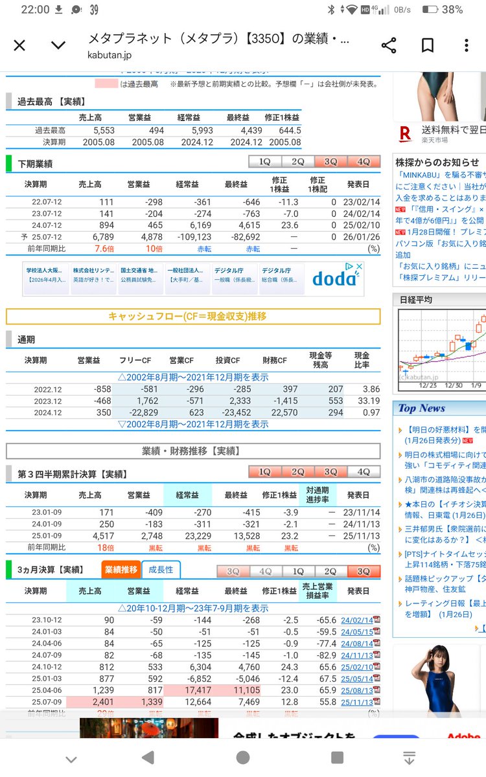Open the [PTS]ナイトタイムセッション news link

(445, 559)
